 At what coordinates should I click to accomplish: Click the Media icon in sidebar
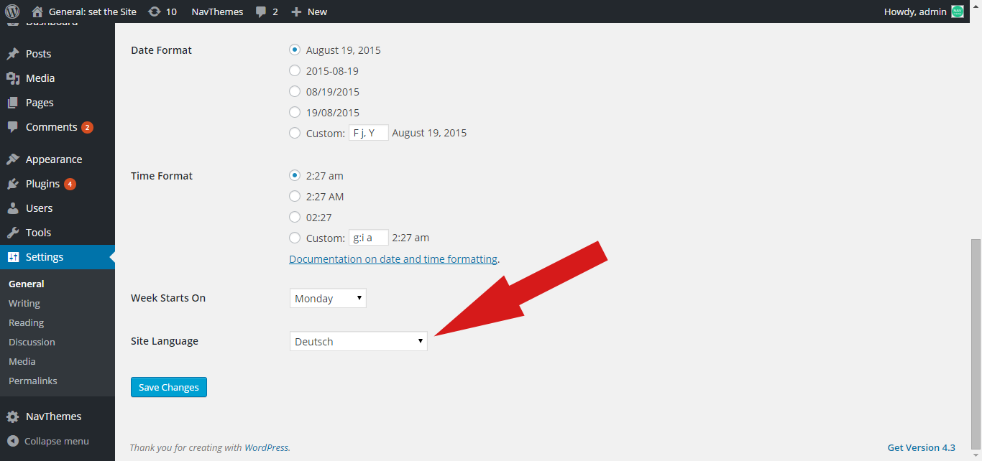12,78
